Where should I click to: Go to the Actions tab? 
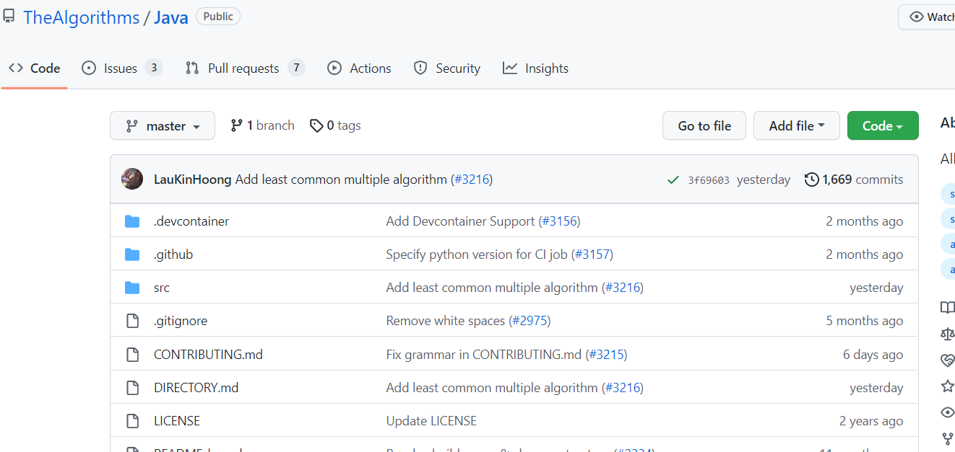click(359, 68)
